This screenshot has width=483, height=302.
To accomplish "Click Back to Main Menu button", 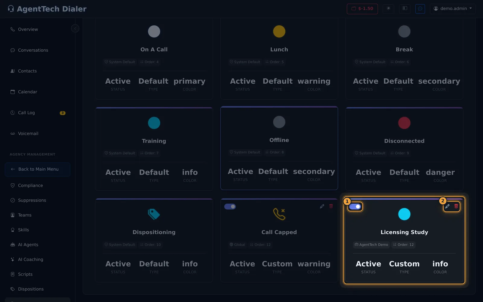I will pyautogui.click(x=37, y=169).
